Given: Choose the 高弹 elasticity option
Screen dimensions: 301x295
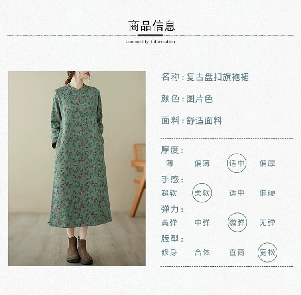Looking at the screenshot, I should point(169,222).
